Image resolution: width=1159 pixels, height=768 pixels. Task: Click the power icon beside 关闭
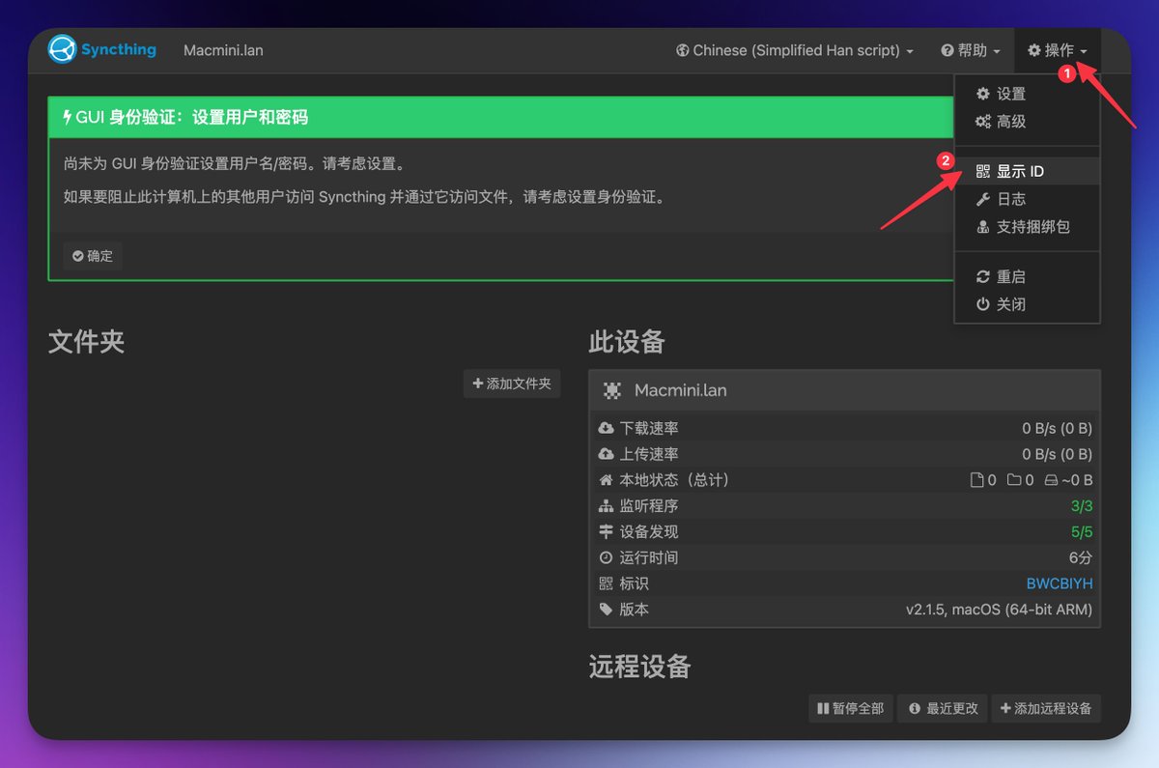pos(983,304)
